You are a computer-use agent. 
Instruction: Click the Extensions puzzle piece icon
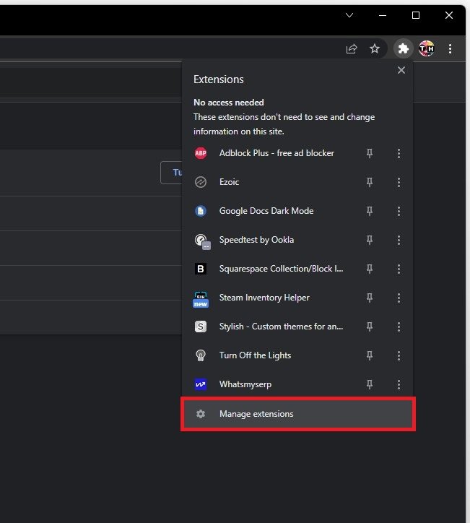tap(402, 48)
